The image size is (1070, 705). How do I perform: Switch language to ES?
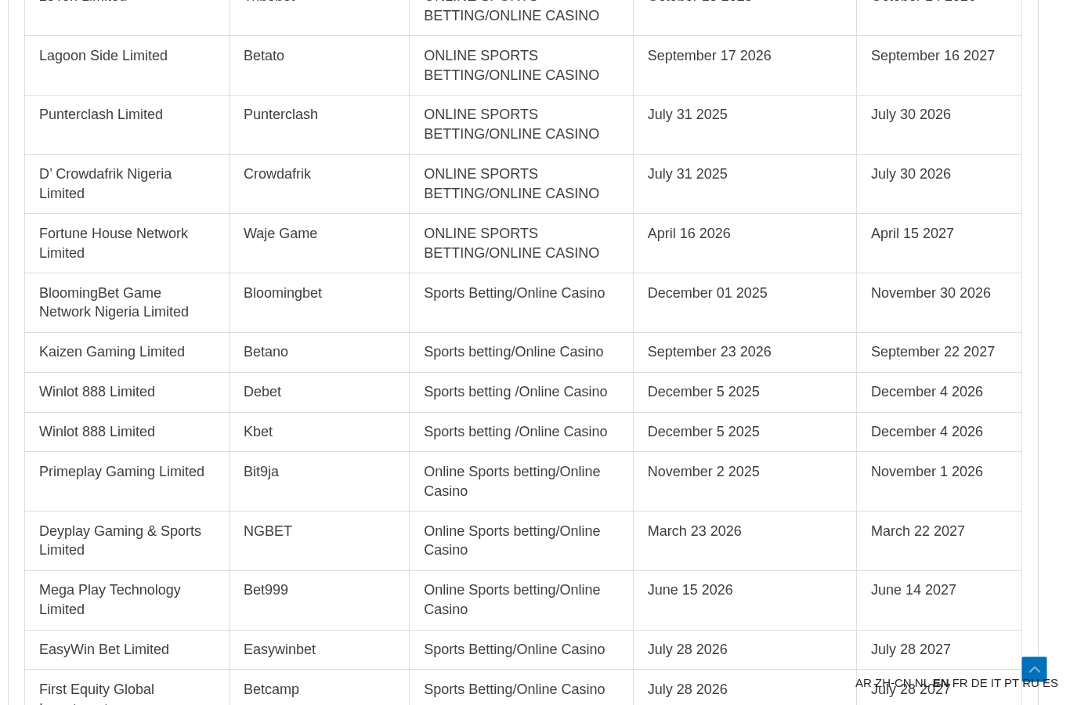1050,683
